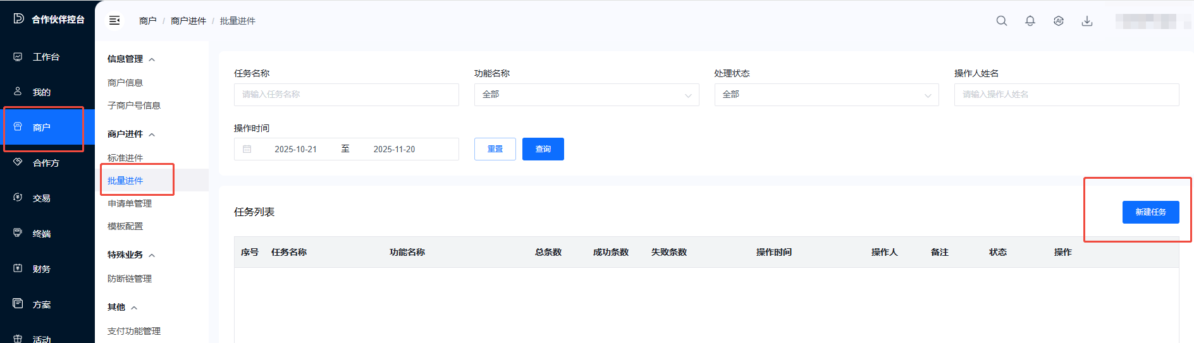
Task: Click the calendar icon in date range
Action: click(x=247, y=149)
